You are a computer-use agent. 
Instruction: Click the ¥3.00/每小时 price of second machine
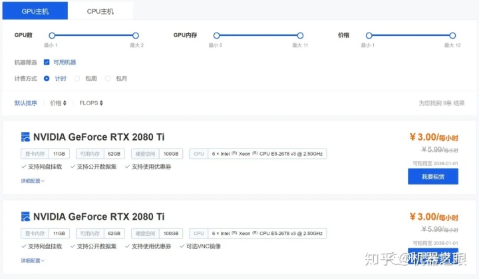434,216
